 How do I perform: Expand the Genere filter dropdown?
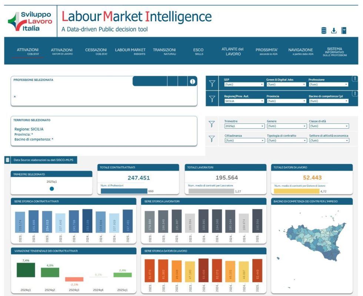coord(286,126)
